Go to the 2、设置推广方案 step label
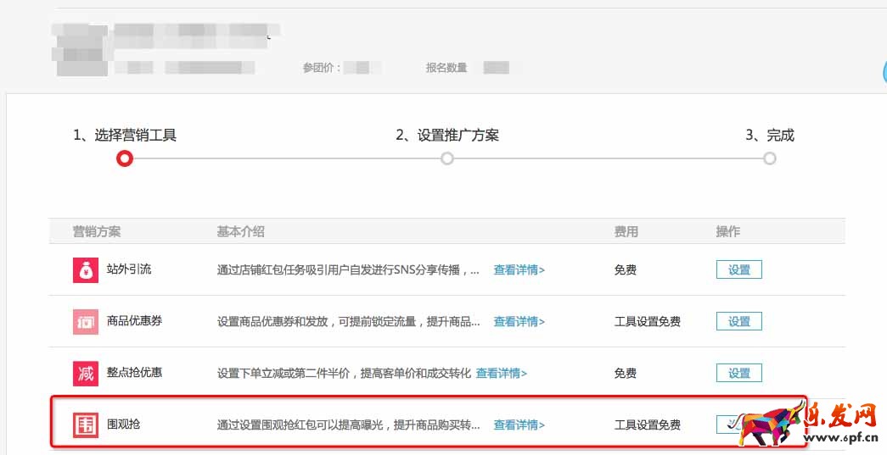This screenshot has width=887, height=455. (x=447, y=136)
